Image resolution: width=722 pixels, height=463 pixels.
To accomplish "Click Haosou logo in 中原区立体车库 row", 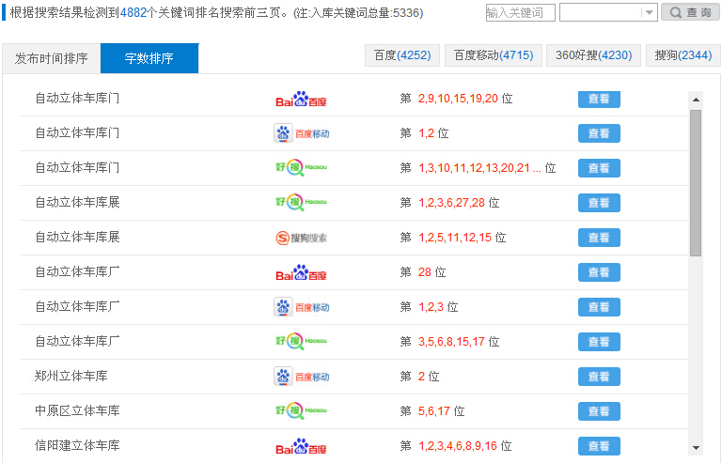I will click(301, 411).
